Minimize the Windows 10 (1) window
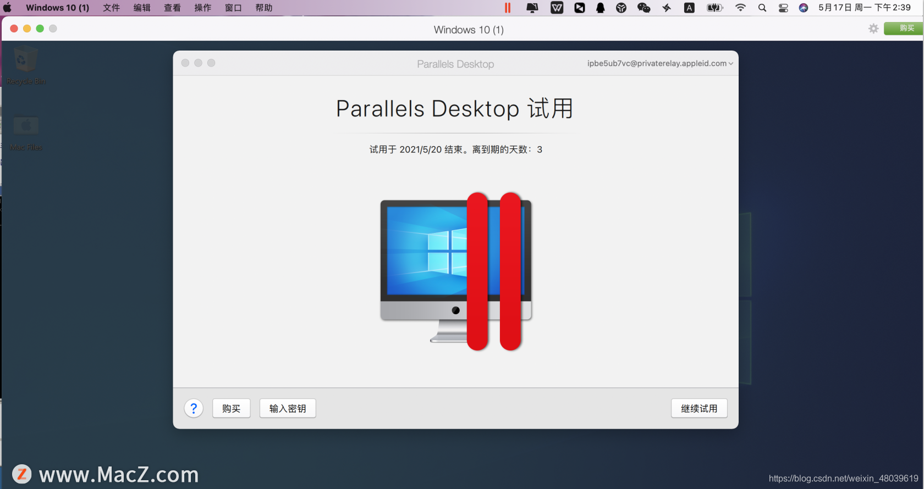This screenshot has height=489, width=924. pyautogui.click(x=27, y=29)
